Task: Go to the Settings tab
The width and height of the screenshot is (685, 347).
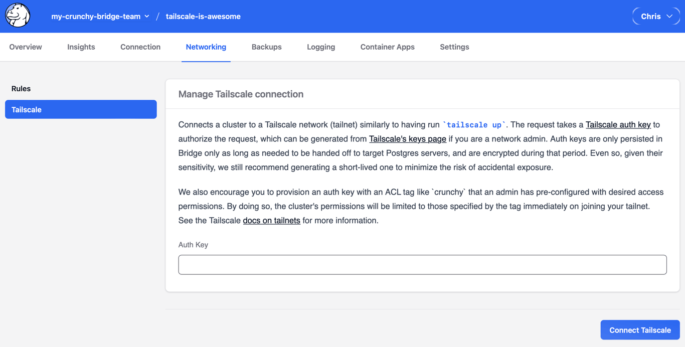Action: (455, 47)
